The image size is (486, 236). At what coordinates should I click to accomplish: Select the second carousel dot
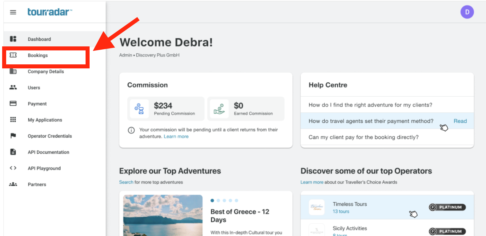pos(218,200)
